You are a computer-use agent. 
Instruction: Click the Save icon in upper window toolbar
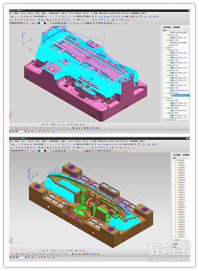[12, 16]
